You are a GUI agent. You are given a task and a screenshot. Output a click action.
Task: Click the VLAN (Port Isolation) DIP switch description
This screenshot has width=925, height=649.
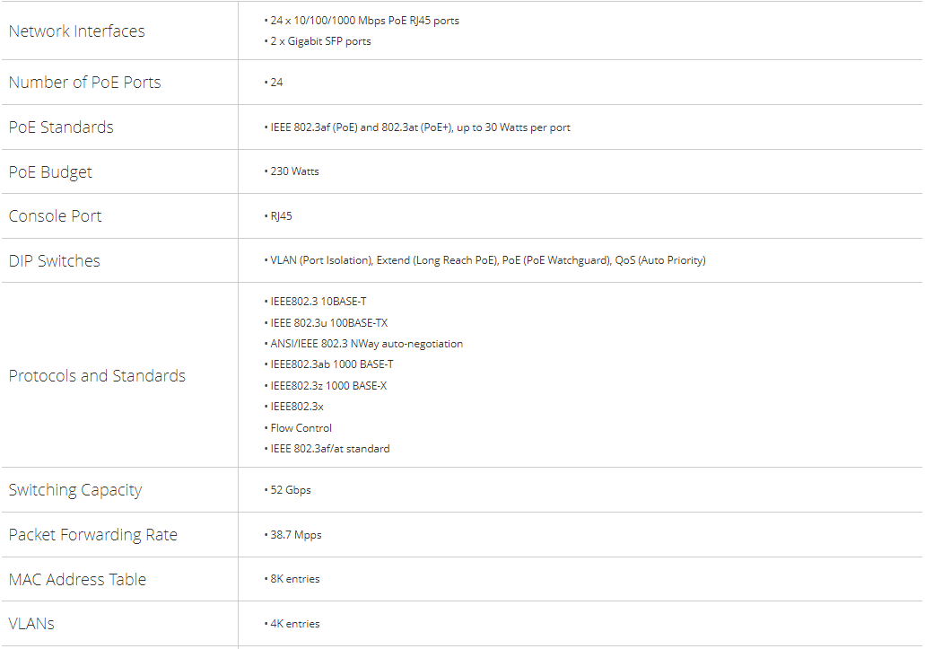pos(320,260)
